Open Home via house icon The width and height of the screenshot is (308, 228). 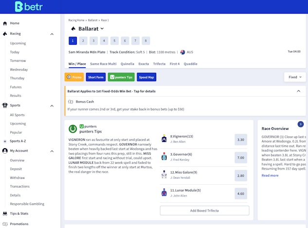tap(5, 23)
